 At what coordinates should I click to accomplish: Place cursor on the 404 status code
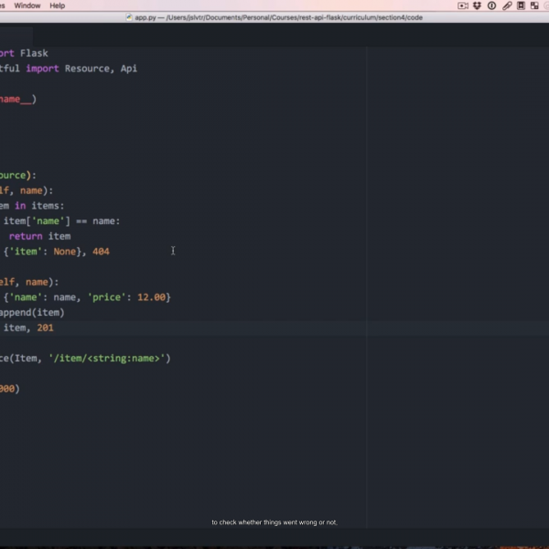[101, 252]
